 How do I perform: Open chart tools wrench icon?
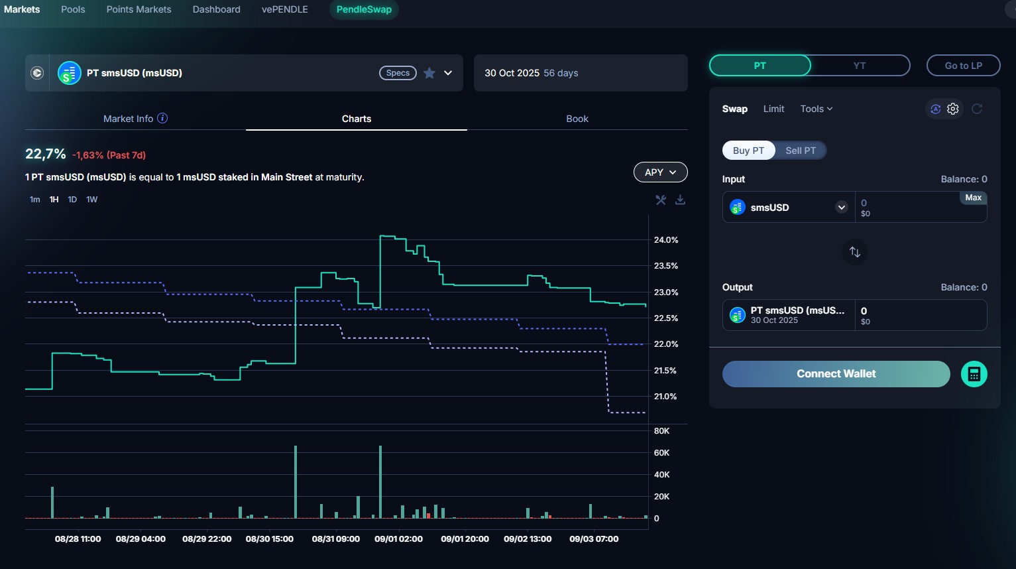[661, 200]
